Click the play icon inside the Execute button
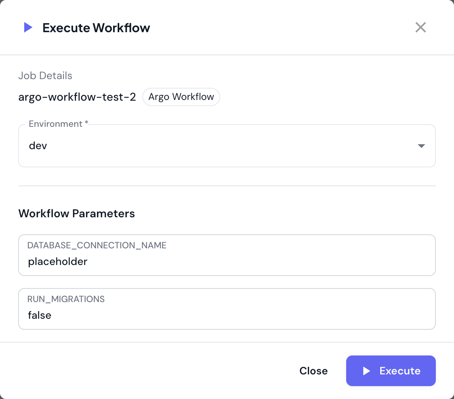Screen dimensions: 454x399 (366, 371)
